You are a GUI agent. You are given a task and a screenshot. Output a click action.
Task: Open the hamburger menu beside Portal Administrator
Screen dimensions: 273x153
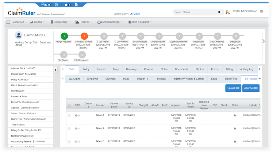(261, 11)
